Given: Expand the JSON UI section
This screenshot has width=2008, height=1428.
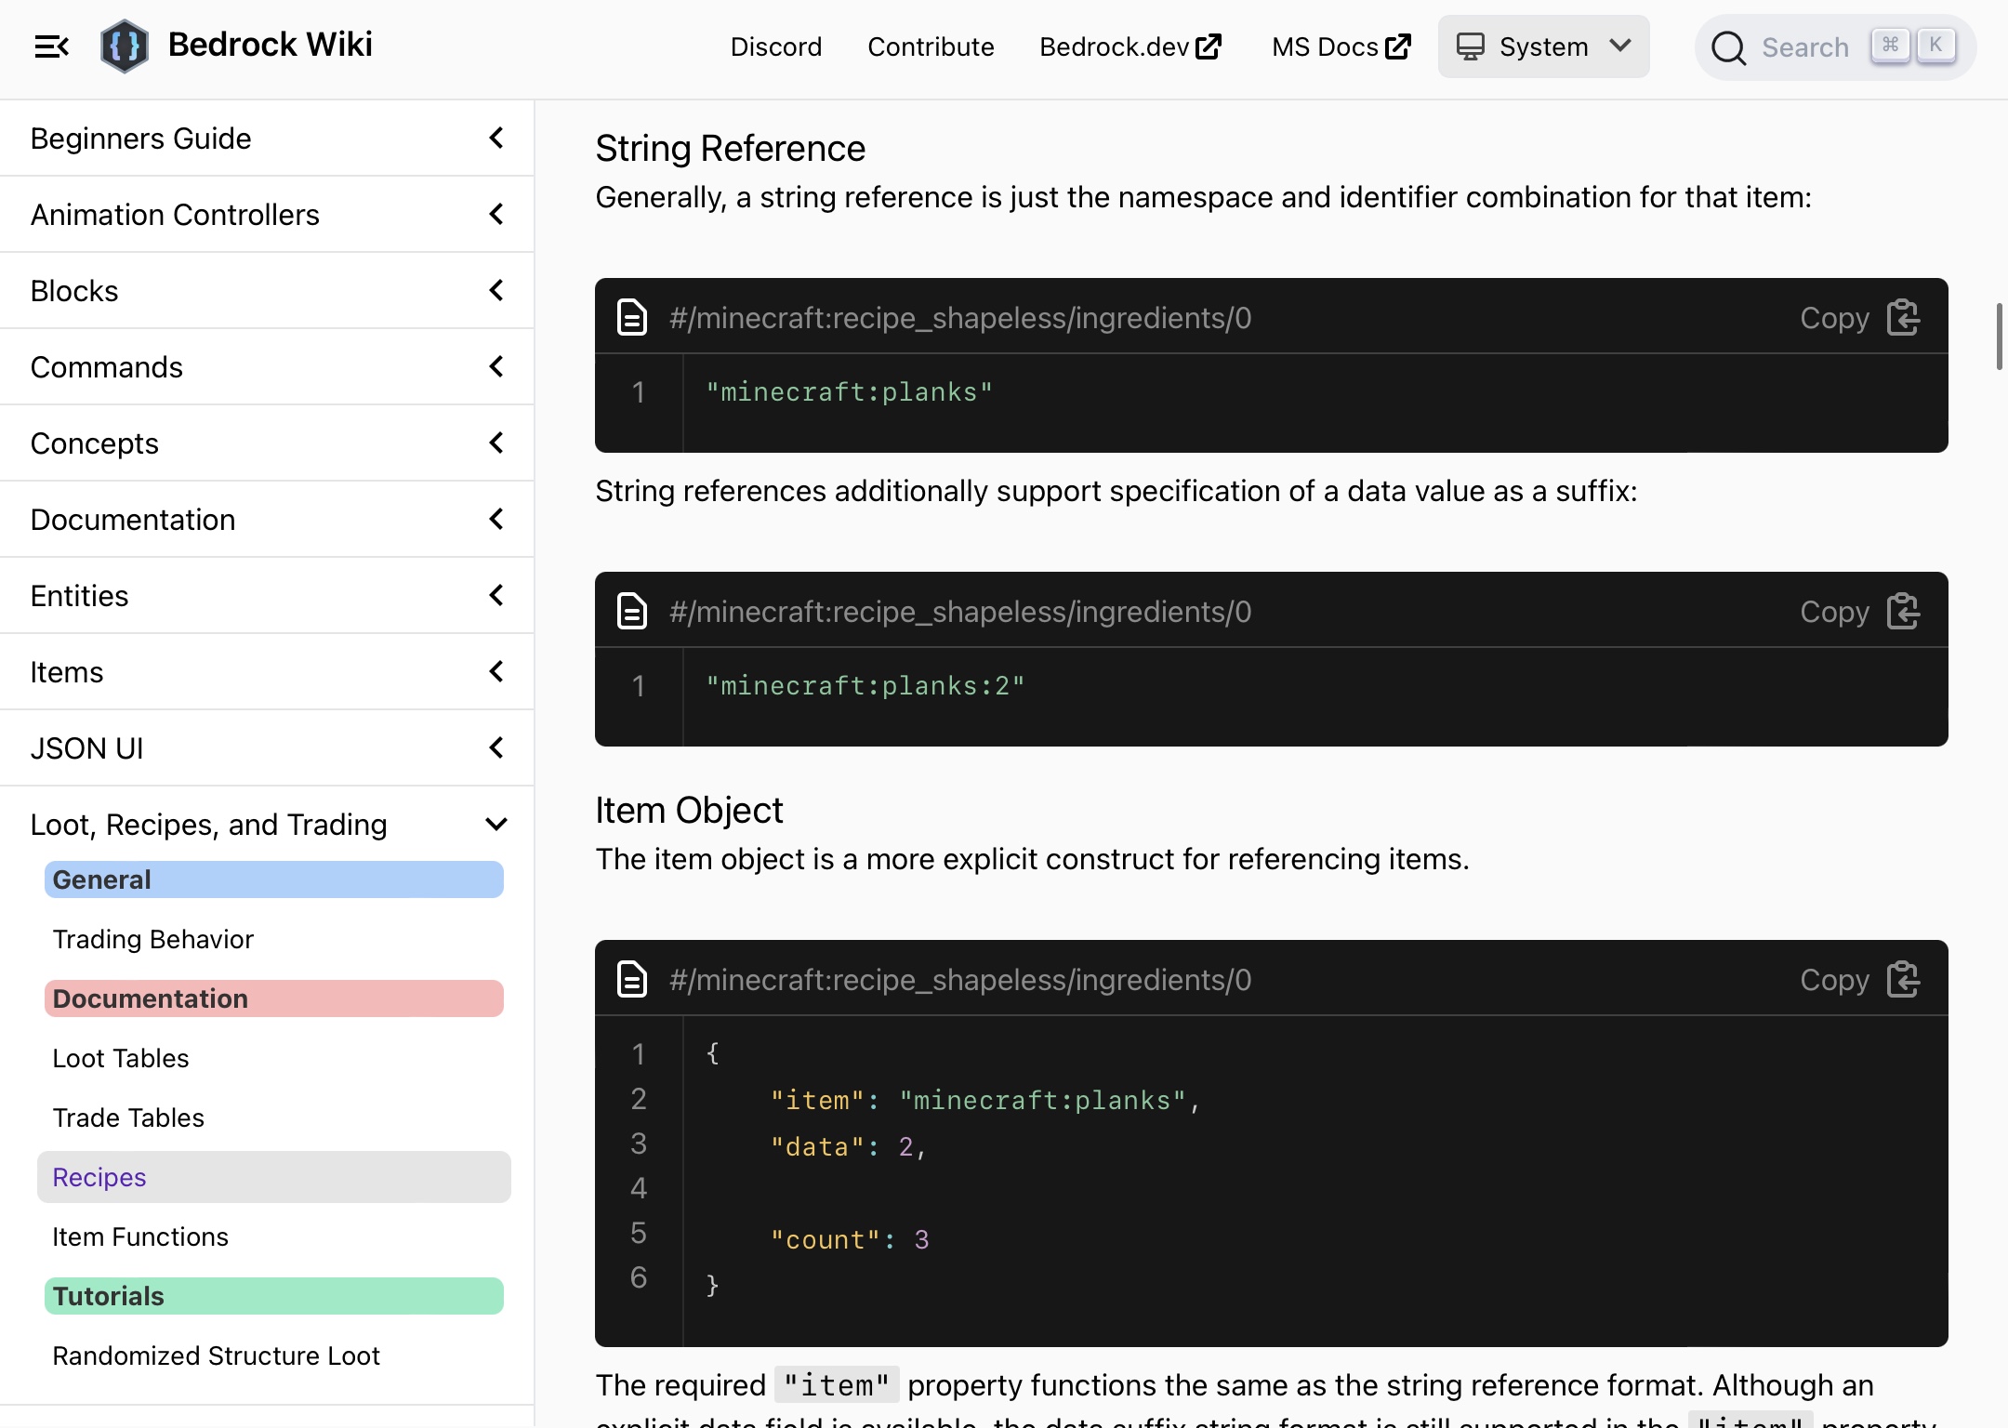Looking at the screenshot, I should point(267,748).
